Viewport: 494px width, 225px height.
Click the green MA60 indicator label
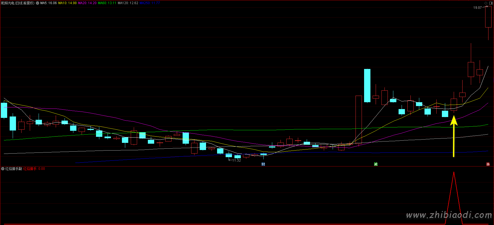[x=107, y=3]
